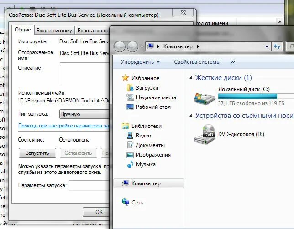Viewport: 294px width, 229px height.
Task: Click the Forward arrow in Explorer
Action: (132, 46)
